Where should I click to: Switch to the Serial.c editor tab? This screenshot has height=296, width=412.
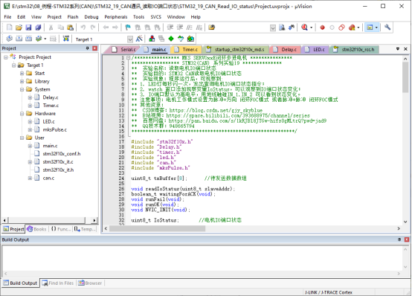(x=124, y=49)
